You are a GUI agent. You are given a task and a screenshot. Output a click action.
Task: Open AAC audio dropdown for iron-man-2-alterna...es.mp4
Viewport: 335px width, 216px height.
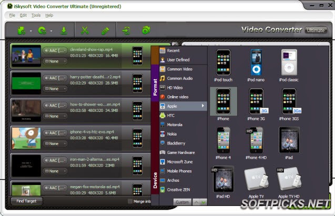pyautogui.click(x=55, y=160)
